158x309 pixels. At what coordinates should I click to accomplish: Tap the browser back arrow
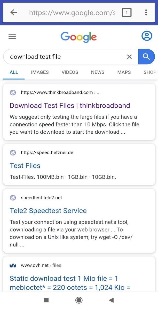(13, 12)
